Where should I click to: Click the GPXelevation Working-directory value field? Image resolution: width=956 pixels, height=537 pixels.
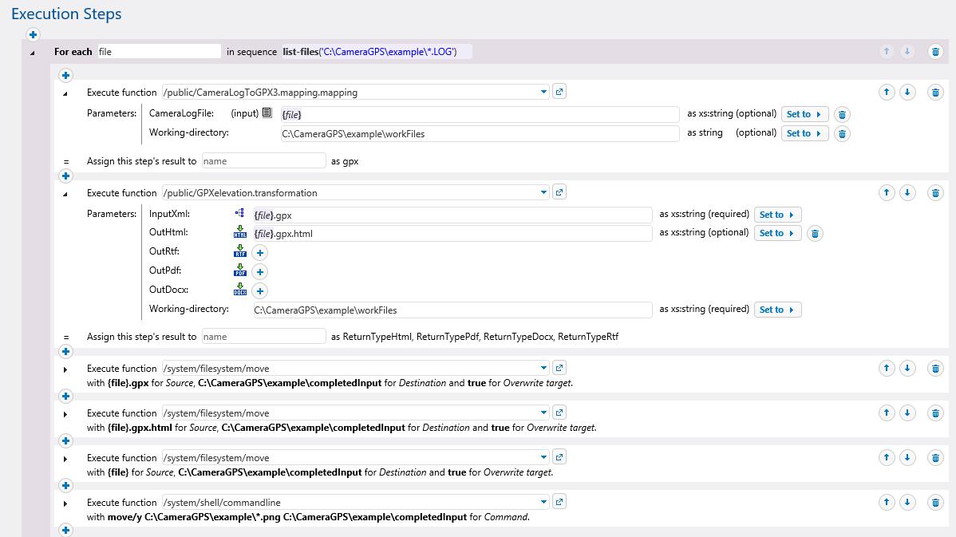click(x=452, y=310)
